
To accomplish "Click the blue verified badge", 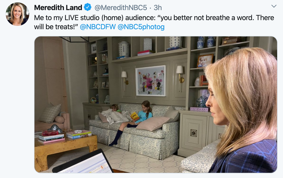I will [88, 8].
